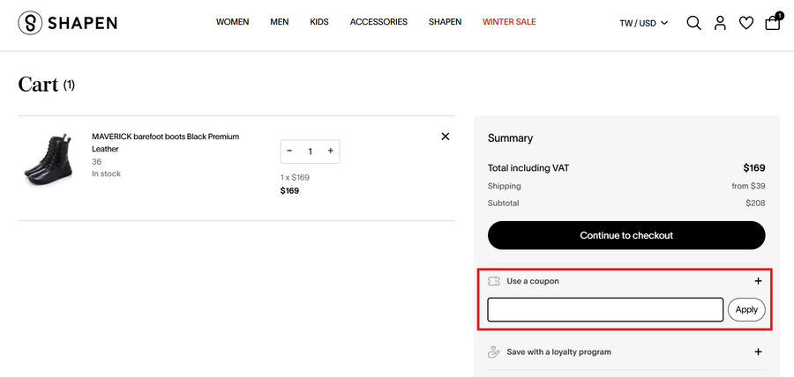Open the shopping bag cart icon
Screen dimensions: 794x377
coord(772,23)
